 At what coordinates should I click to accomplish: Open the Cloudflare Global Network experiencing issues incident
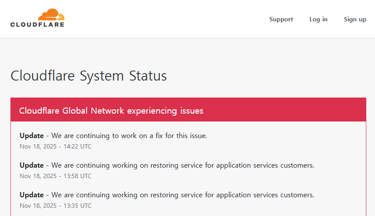click(x=111, y=111)
